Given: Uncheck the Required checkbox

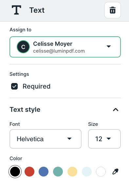Looking at the screenshot, I should (x=14, y=86).
